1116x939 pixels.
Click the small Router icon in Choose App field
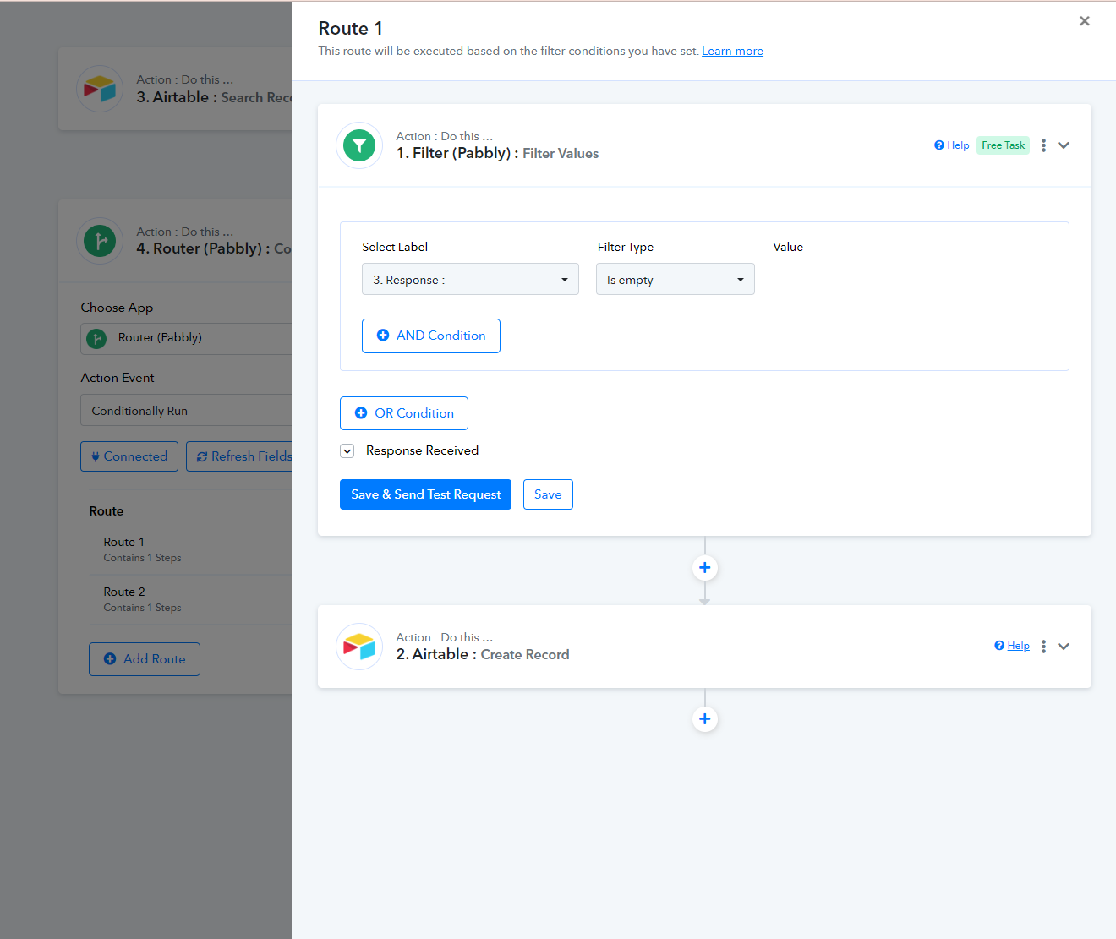point(96,338)
